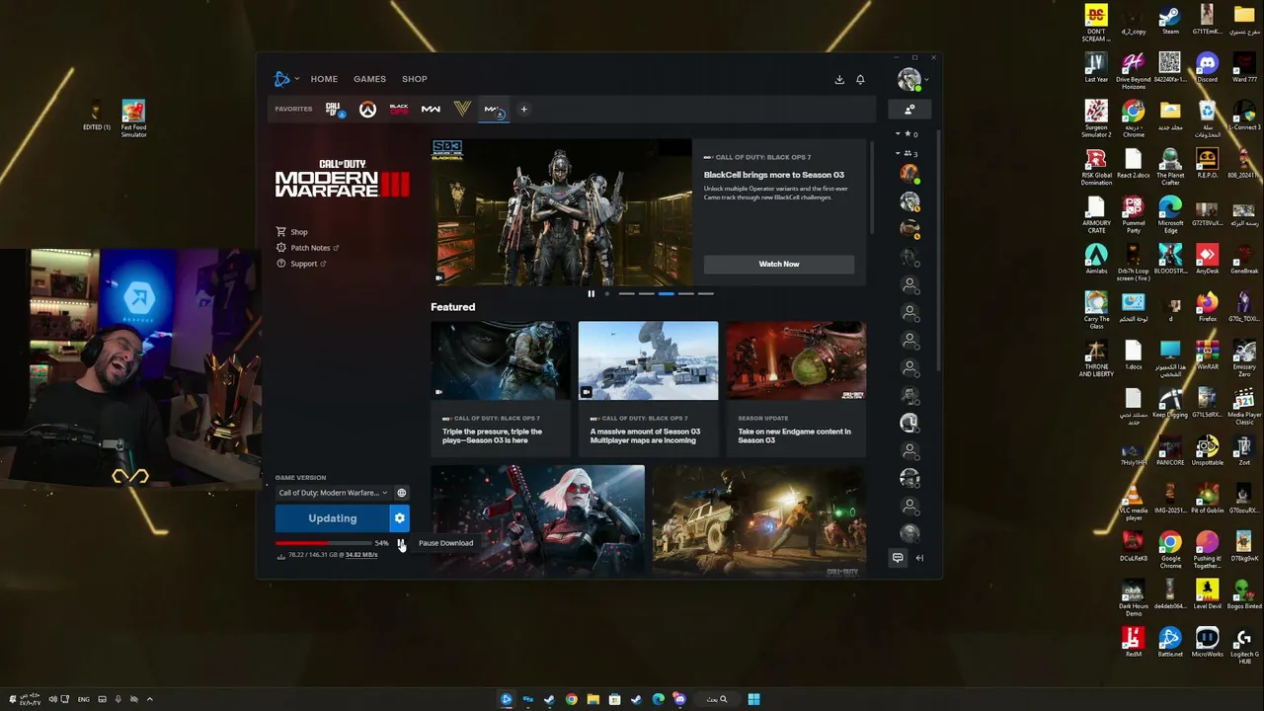The height and width of the screenshot is (711, 1264).
Task: Open Battle.net desktop shortcut
Action: click(x=1170, y=643)
